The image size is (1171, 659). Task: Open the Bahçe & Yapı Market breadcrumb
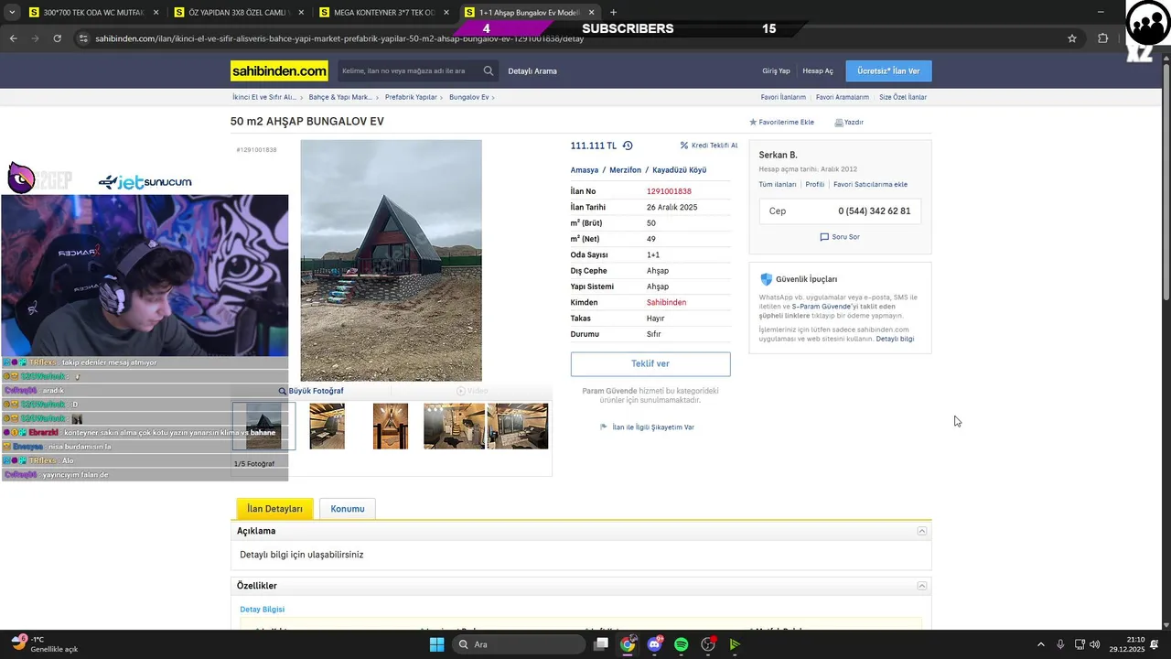(340, 97)
